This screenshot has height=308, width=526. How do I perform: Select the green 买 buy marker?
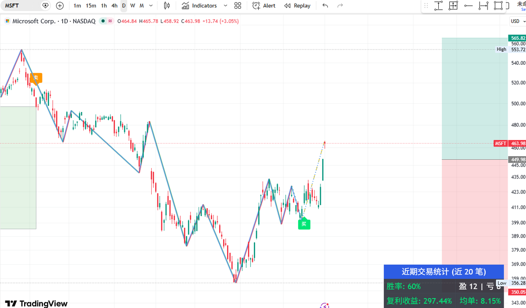(304, 224)
